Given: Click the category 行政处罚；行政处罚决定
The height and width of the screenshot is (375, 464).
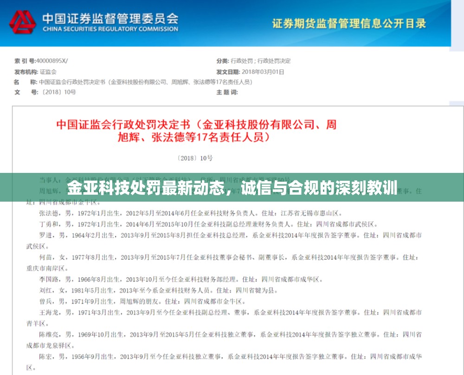Looking at the screenshot, I should pyautogui.click(x=261, y=61).
